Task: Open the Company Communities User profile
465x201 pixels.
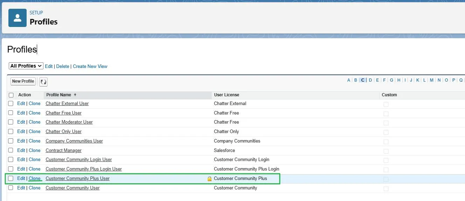Action: click(74, 141)
